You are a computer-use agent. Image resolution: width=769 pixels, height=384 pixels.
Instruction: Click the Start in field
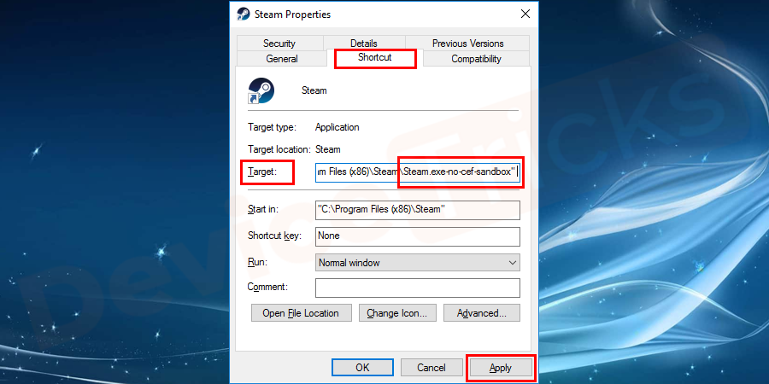(x=417, y=209)
